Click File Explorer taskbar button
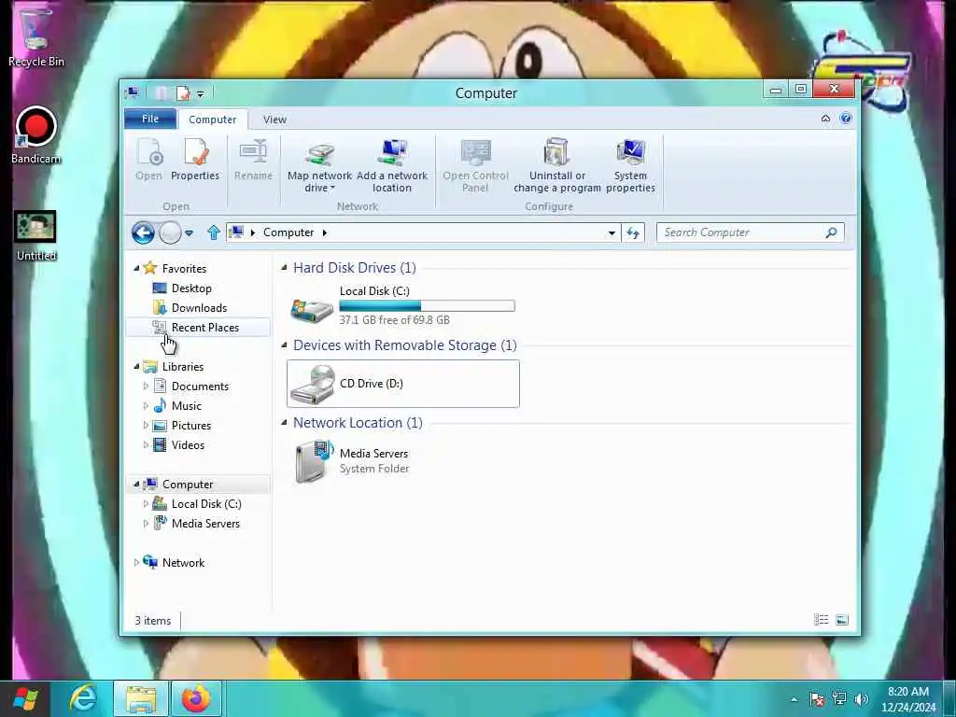The image size is (956, 717). tap(142, 698)
